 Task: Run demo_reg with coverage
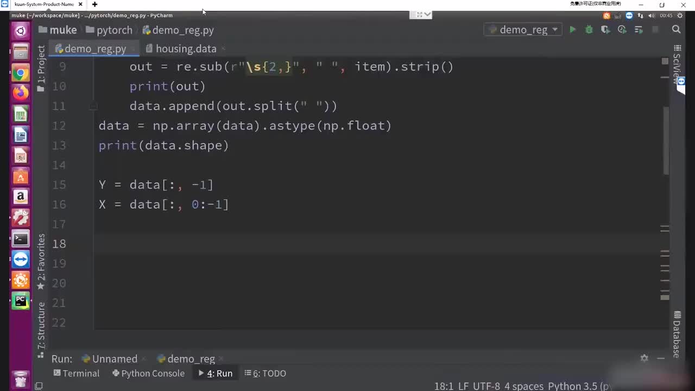pyautogui.click(x=605, y=30)
